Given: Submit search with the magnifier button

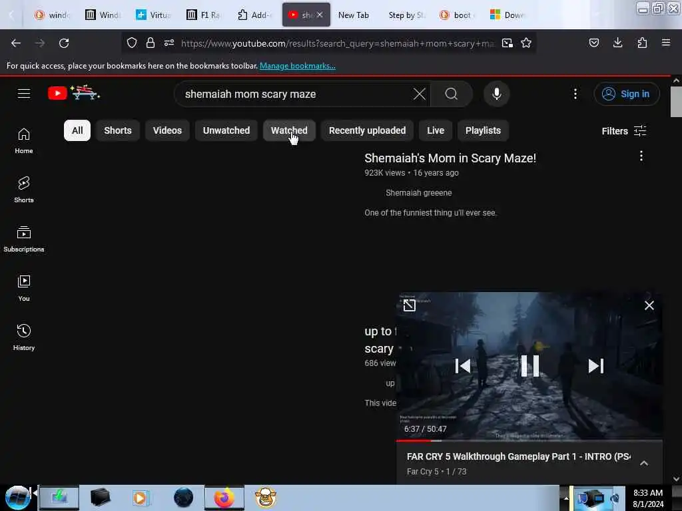Looking at the screenshot, I should coord(452,94).
